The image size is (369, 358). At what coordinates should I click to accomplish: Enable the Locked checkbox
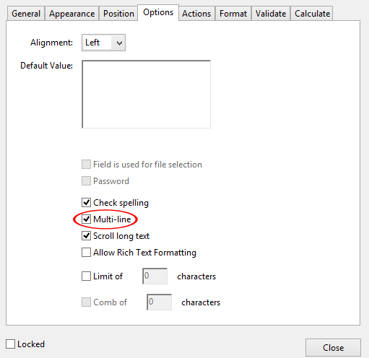click(11, 344)
